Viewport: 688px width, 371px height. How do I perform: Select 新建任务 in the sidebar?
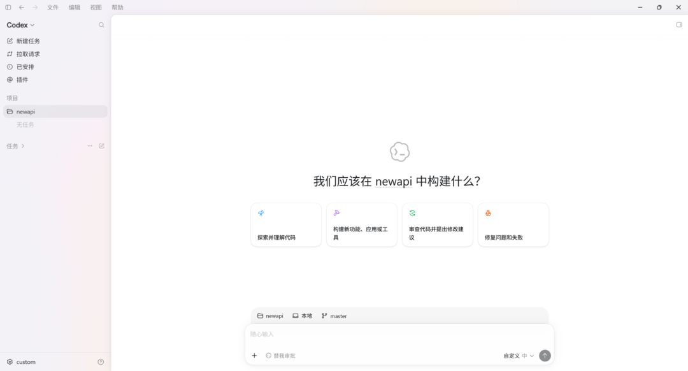pyautogui.click(x=55, y=41)
